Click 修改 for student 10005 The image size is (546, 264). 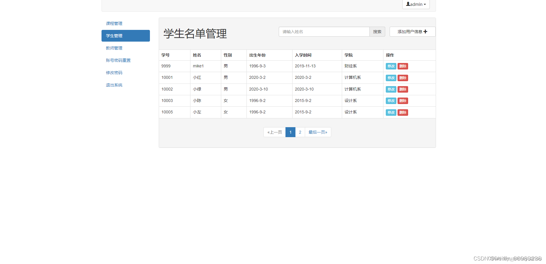pyautogui.click(x=391, y=113)
